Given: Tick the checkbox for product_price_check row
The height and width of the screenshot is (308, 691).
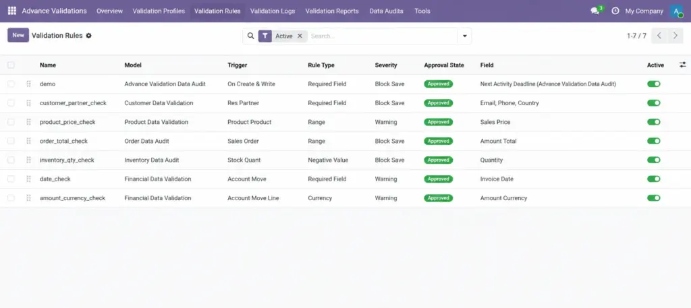Looking at the screenshot, I should click(11, 122).
